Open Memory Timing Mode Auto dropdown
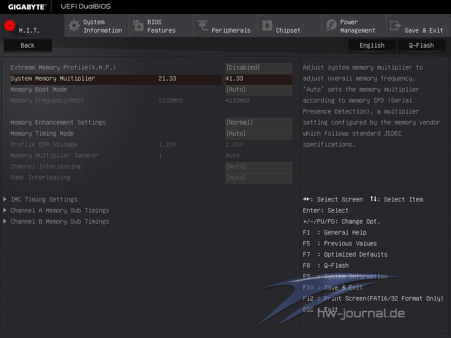This screenshot has height=338, width=451. tap(259, 134)
